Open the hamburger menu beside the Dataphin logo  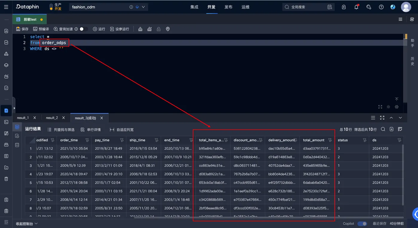pyautogui.click(x=6, y=7)
